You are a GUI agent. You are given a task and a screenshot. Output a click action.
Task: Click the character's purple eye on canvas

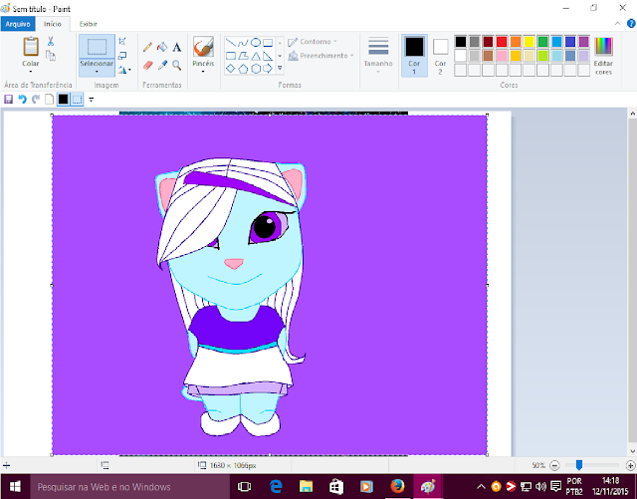[x=268, y=227]
